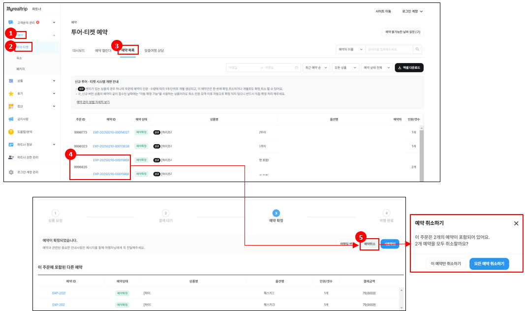525x311 pixels.
Task: Click the 엑셀 다운로드 button
Action: pos(409,67)
